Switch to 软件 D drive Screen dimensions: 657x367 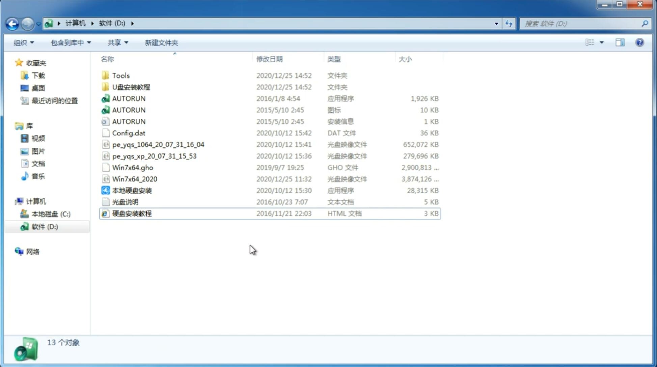coord(44,226)
